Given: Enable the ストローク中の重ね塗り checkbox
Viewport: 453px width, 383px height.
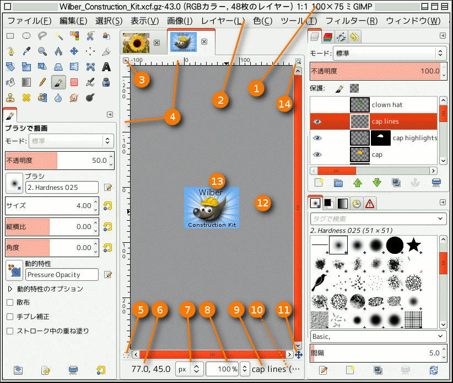Looking at the screenshot, I should (10, 331).
